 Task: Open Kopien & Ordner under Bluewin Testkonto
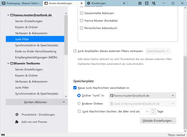click(x=27, y=75)
